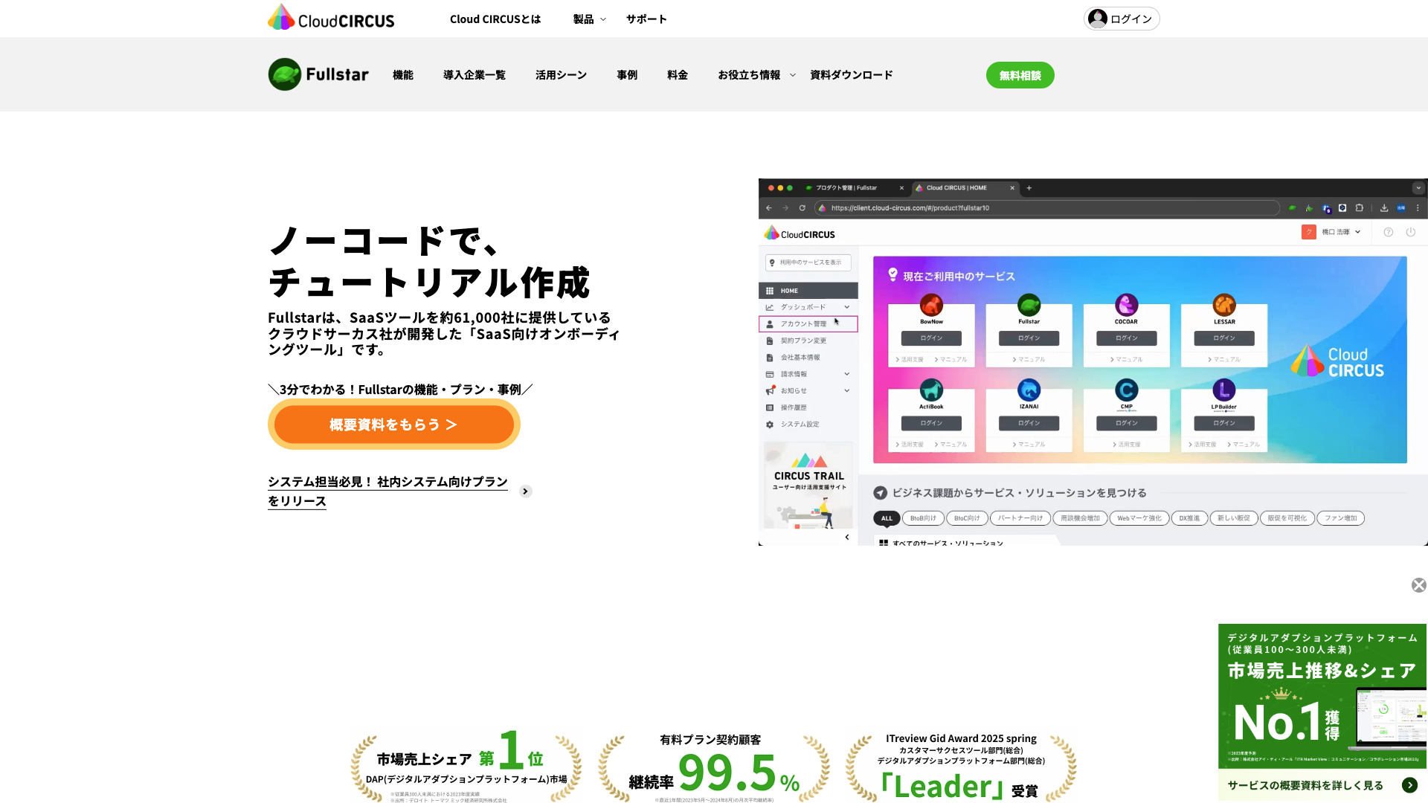Click the arrow next to システム担当必見 link
This screenshot has height=803, width=1428.
pyautogui.click(x=526, y=491)
